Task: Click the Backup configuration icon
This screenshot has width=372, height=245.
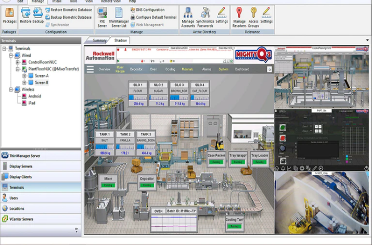Action: [38, 15]
